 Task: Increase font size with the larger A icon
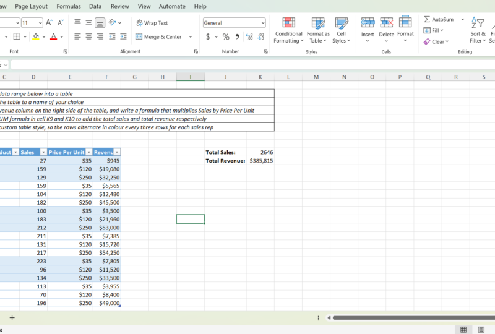point(49,22)
